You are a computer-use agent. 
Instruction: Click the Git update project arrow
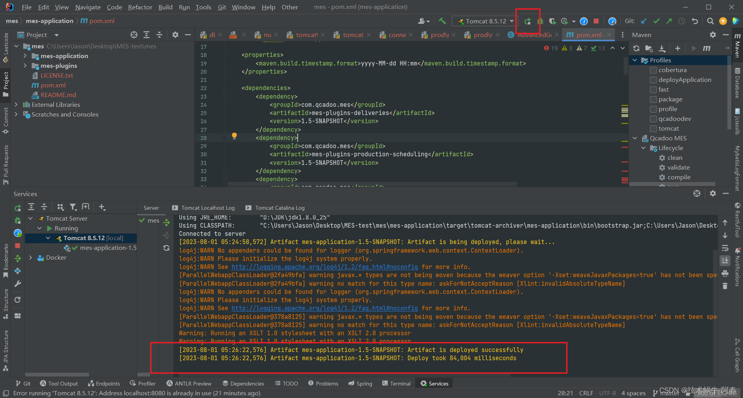tap(644, 21)
